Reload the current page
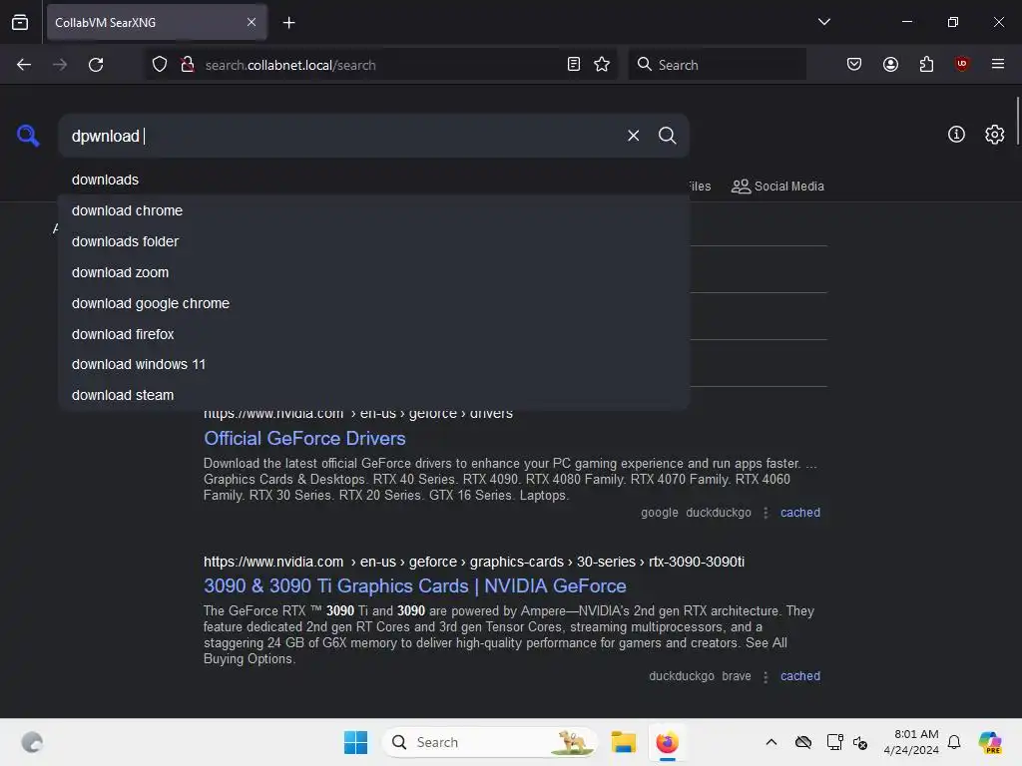 96,65
